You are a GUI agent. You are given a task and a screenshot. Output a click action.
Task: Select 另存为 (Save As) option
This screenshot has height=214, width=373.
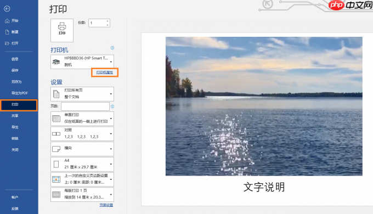tap(16, 82)
